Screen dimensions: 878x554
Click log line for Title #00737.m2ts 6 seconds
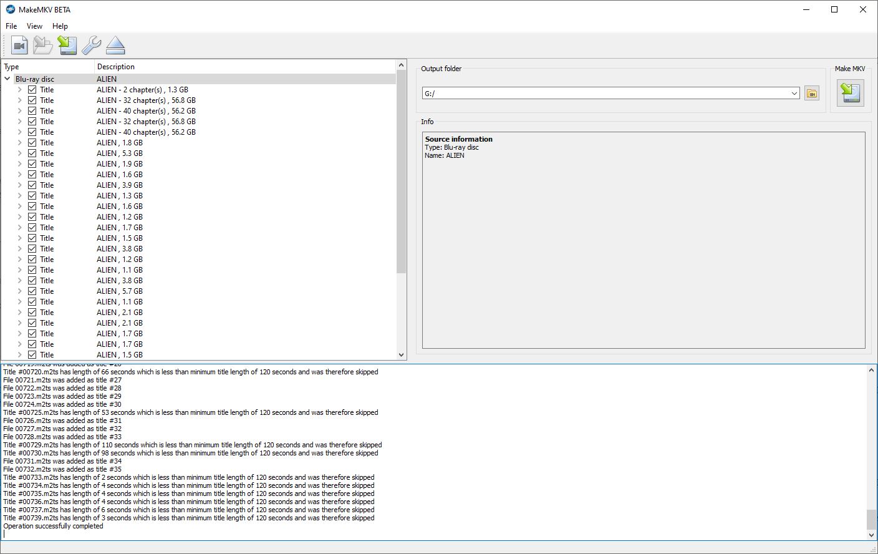pos(189,510)
